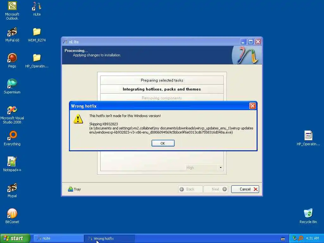Select the nLite desktop shortcut

click(37, 9)
